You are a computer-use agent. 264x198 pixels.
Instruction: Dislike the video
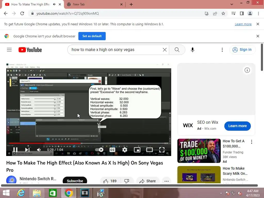127,181
